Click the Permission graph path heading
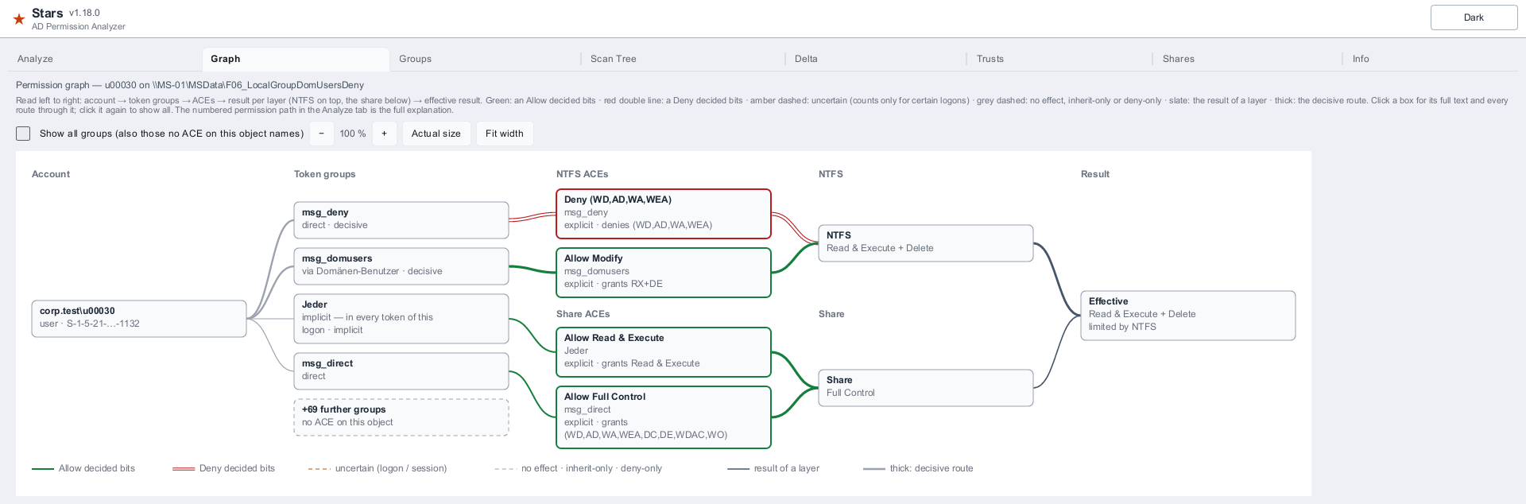Image resolution: width=1526 pixels, height=504 pixels. (x=190, y=85)
